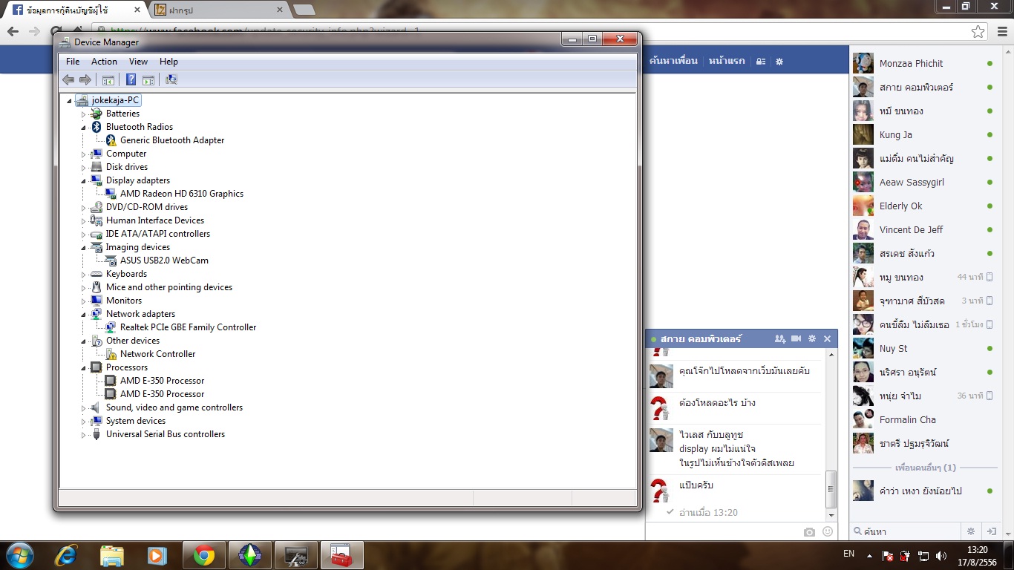Collapse the Bluetooth Radios node arrow
Viewport: 1014px width, 570px height.
pyautogui.click(x=84, y=128)
